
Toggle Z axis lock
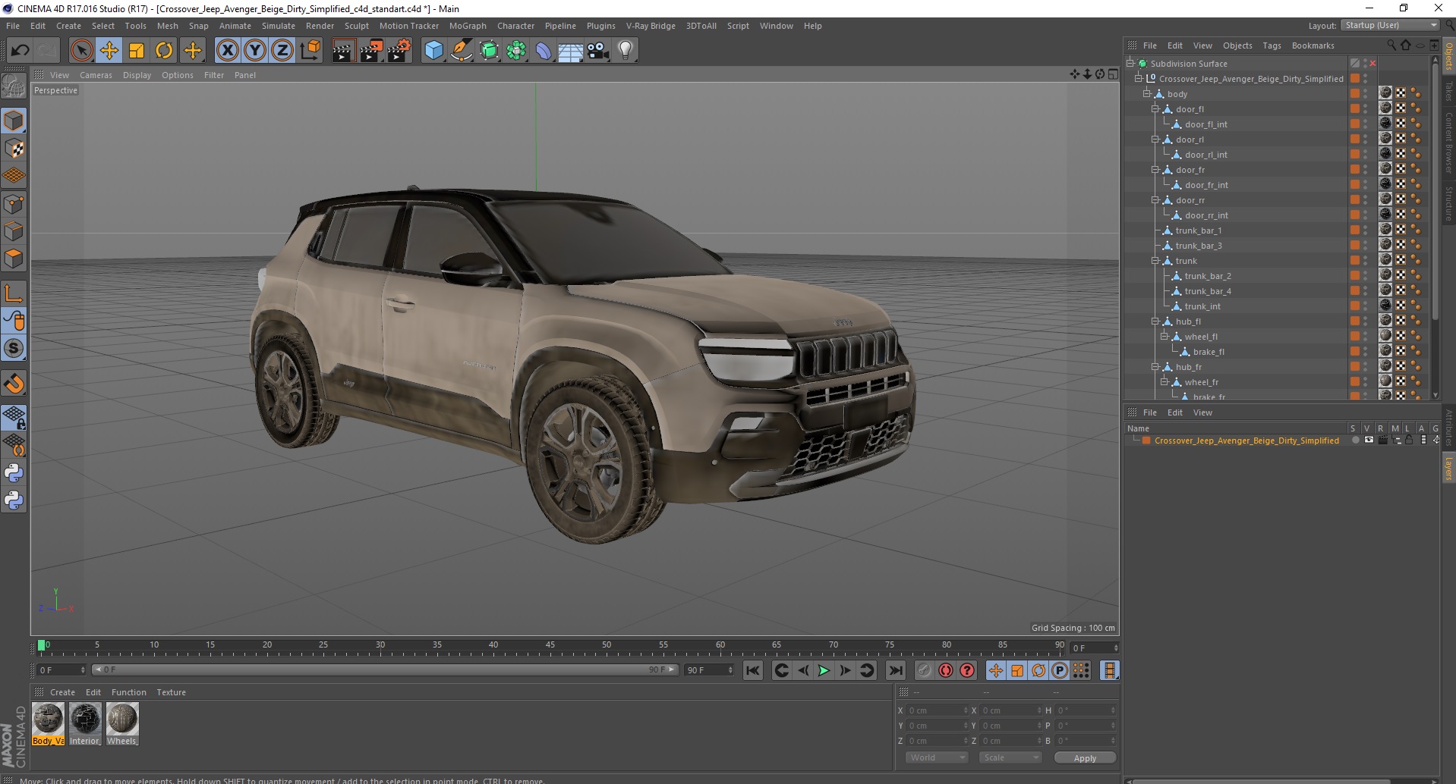coord(282,51)
